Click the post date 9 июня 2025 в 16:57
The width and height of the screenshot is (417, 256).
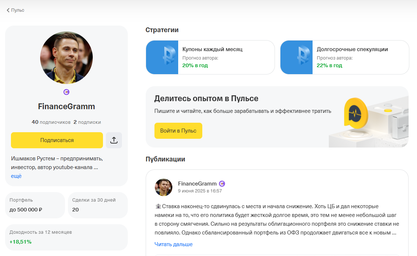click(x=200, y=191)
